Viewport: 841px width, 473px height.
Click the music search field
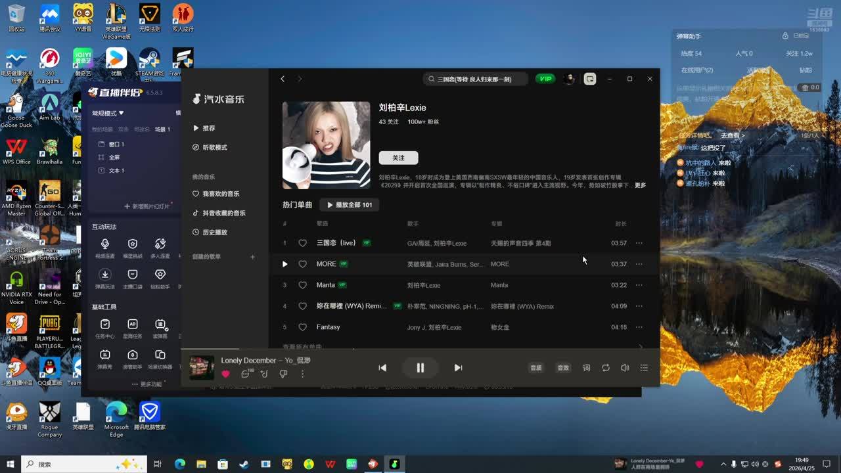tap(476, 79)
